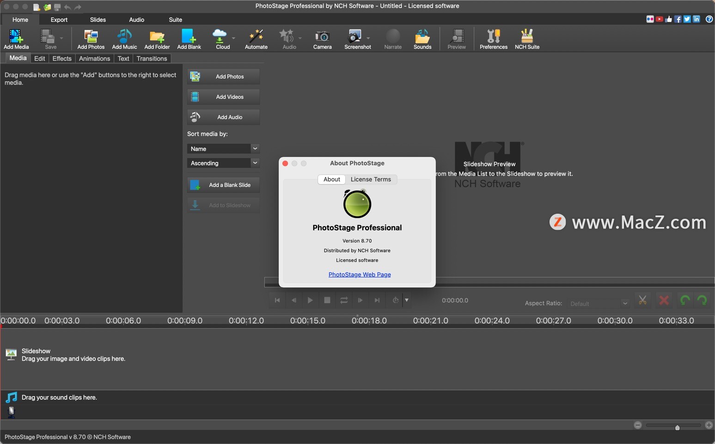
Task: Click the Add Folder toolbar icon
Action: 157,39
